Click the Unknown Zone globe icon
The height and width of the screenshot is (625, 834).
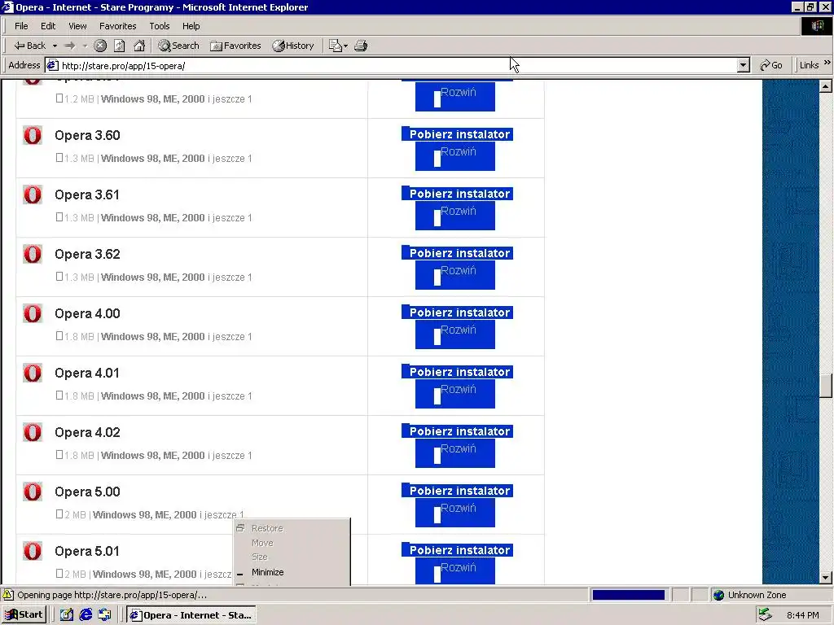tap(719, 595)
